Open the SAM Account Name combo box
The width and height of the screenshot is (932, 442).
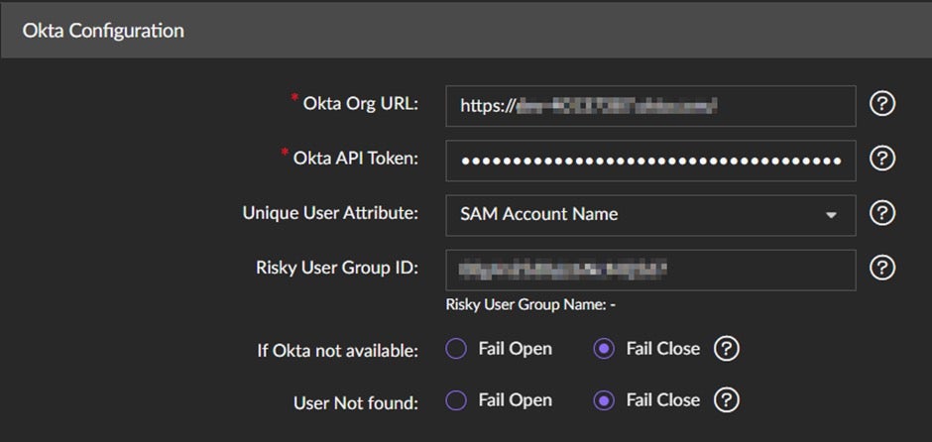tap(635, 215)
